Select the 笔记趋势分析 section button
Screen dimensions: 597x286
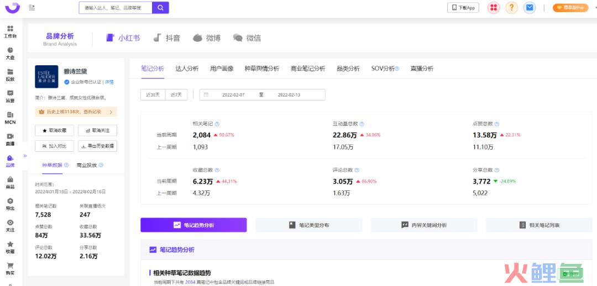coord(194,225)
